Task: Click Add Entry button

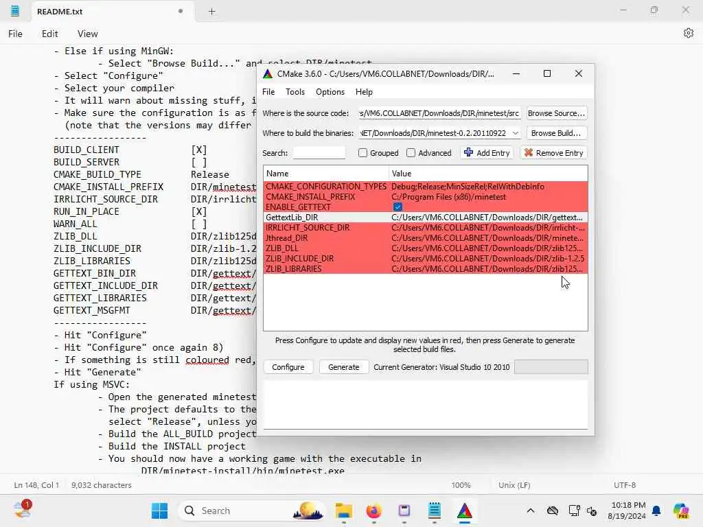Action: pos(487,153)
